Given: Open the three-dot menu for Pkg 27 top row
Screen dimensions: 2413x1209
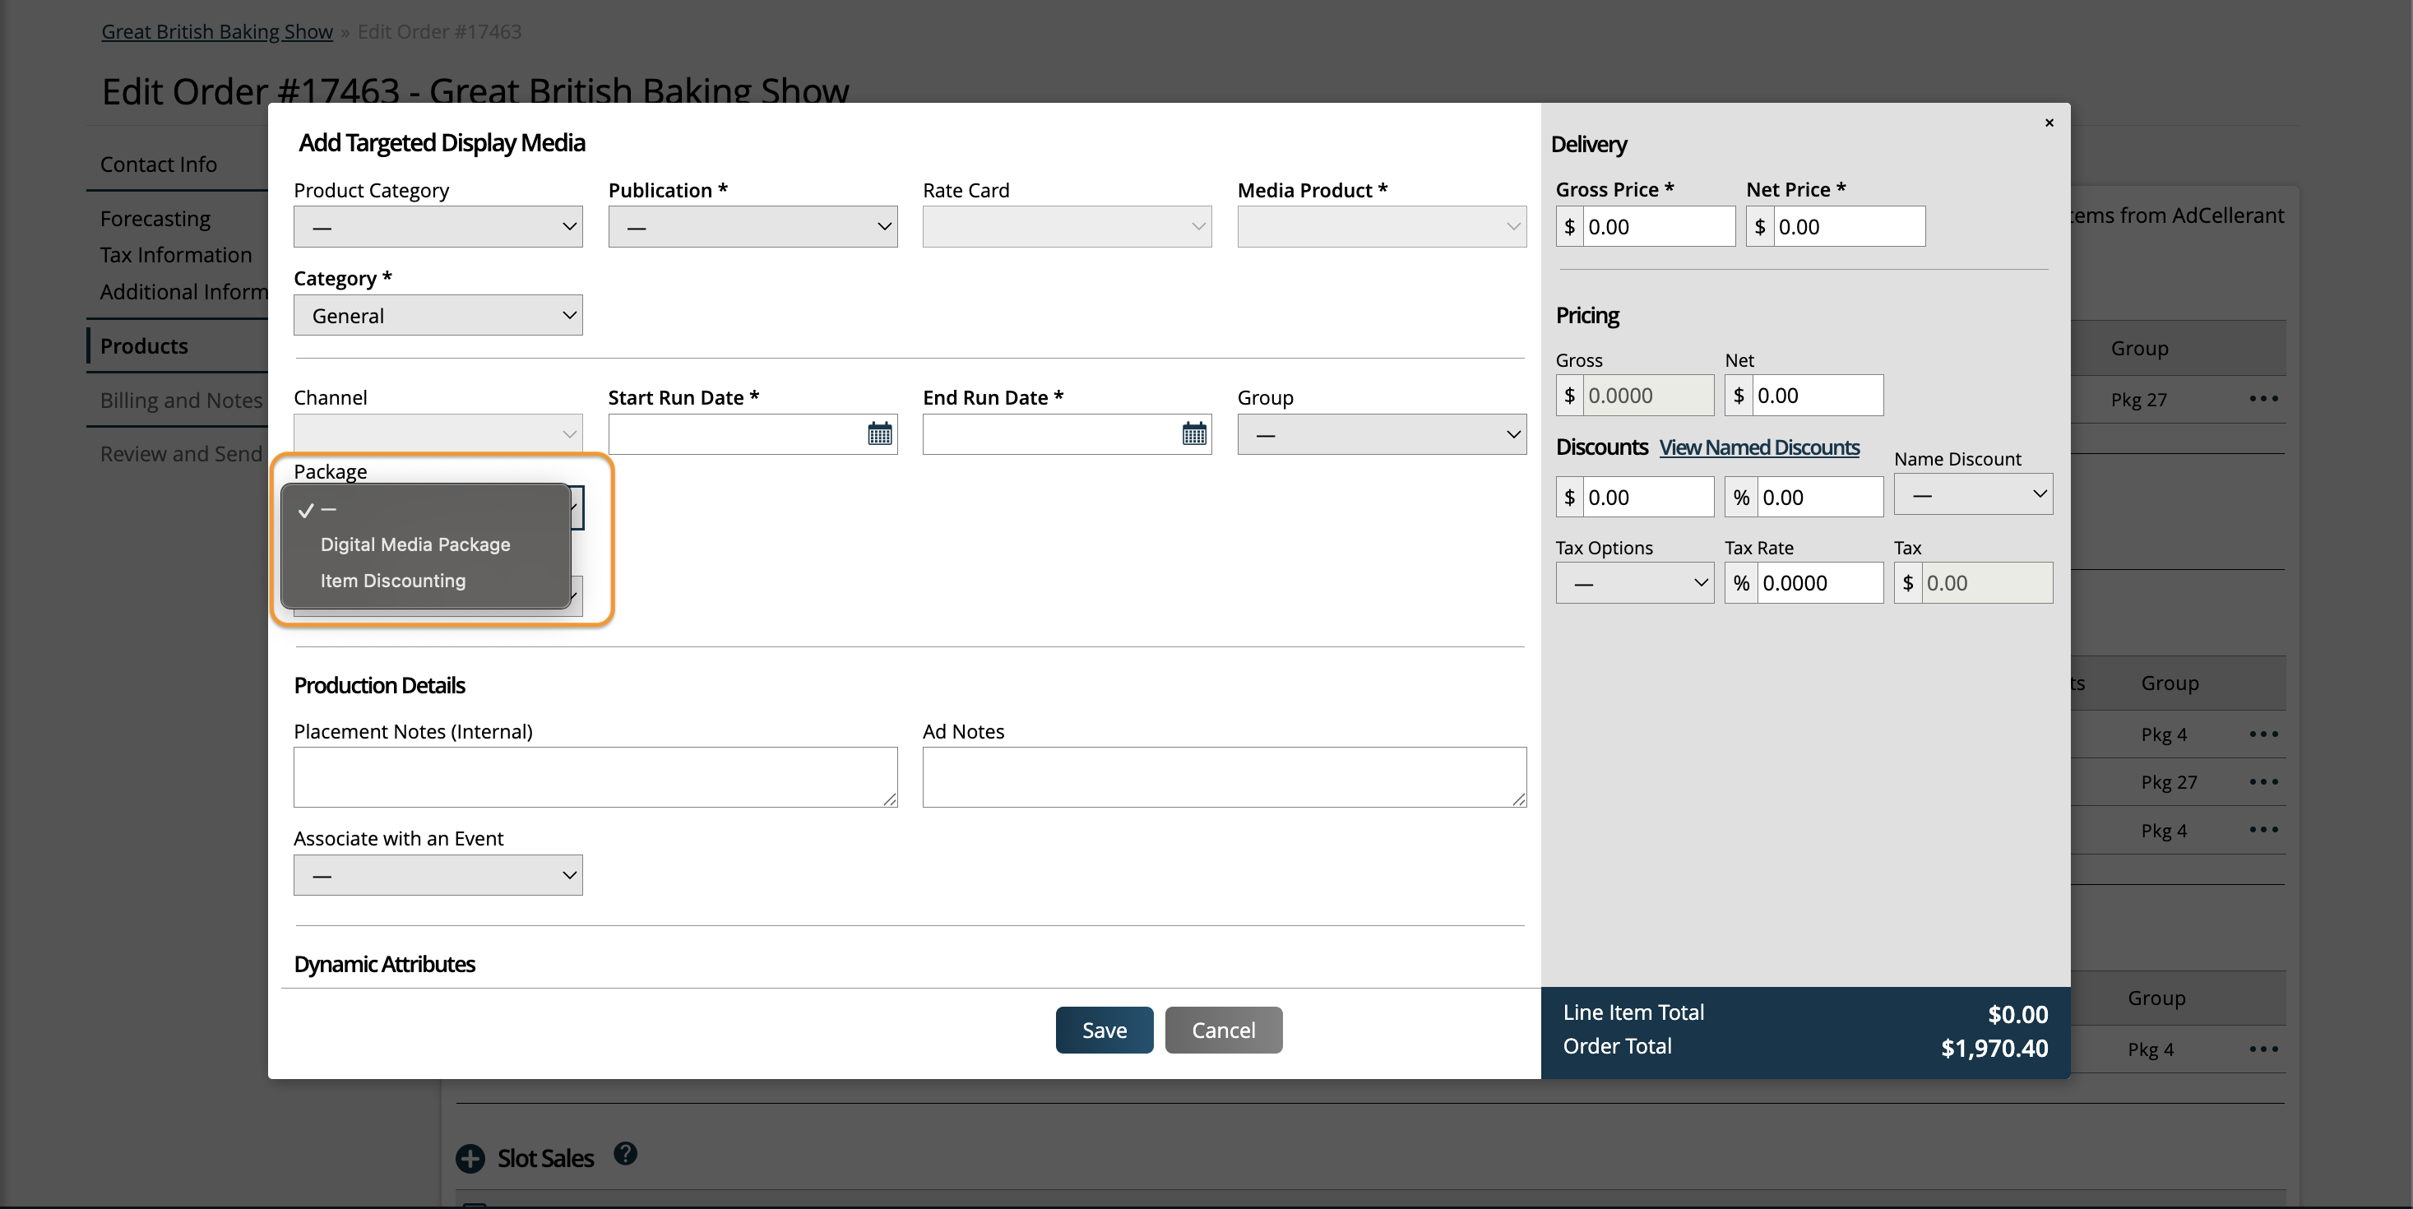Looking at the screenshot, I should click(2263, 399).
